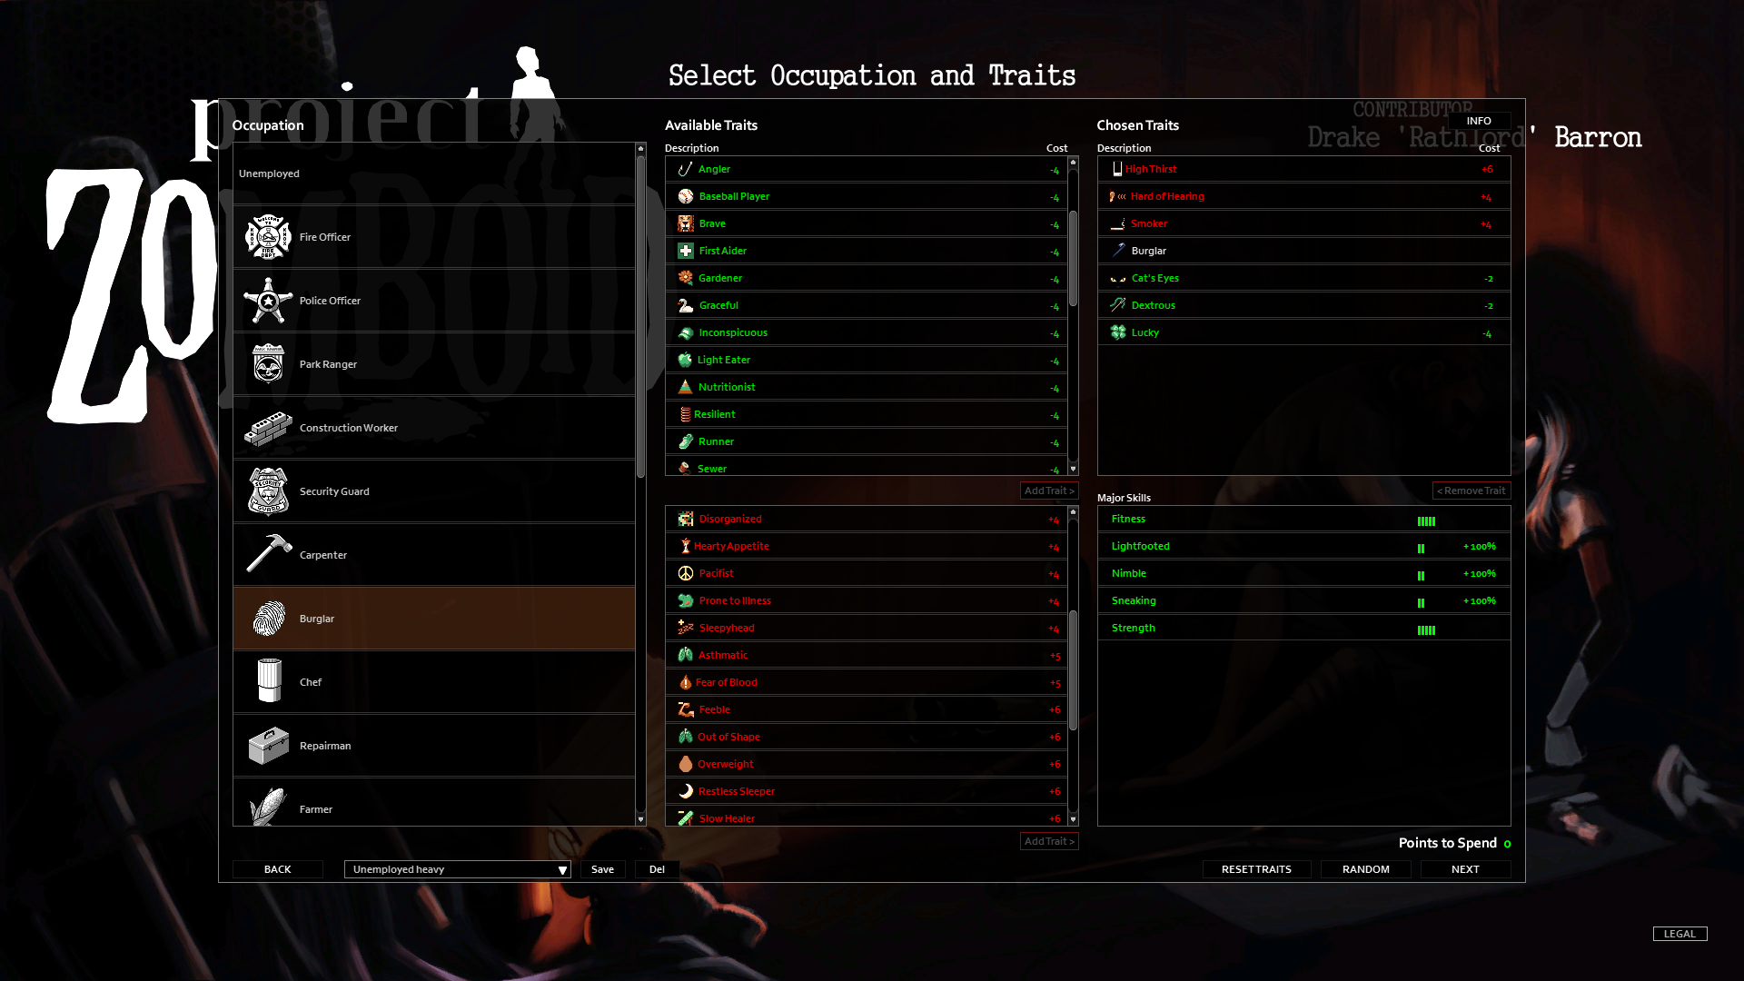Click NEXT to proceed to next screen
Image resolution: width=1744 pixels, height=981 pixels.
pos(1465,868)
